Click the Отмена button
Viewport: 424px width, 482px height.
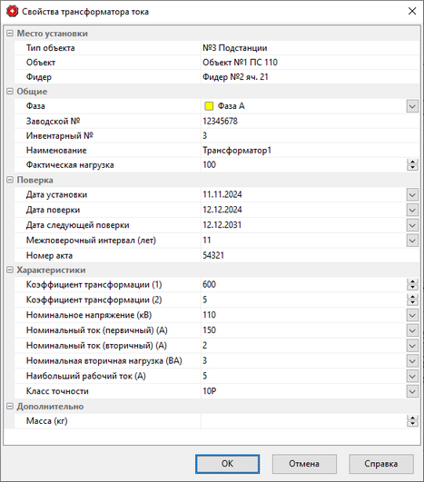[304, 464]
